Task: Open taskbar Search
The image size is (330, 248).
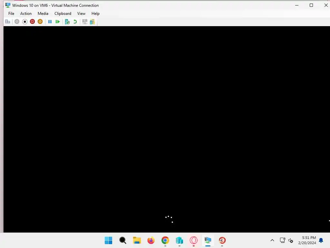Action: pyautogui.click(x=123, y=240)
